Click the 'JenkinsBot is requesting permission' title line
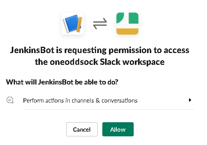 (x=100, y=50)
